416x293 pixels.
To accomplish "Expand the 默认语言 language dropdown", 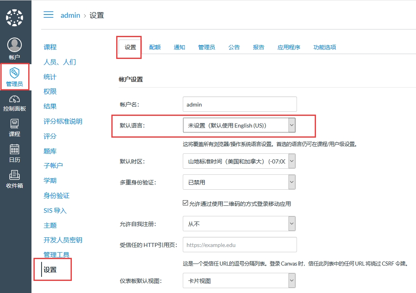I will (x=239, y=126).
